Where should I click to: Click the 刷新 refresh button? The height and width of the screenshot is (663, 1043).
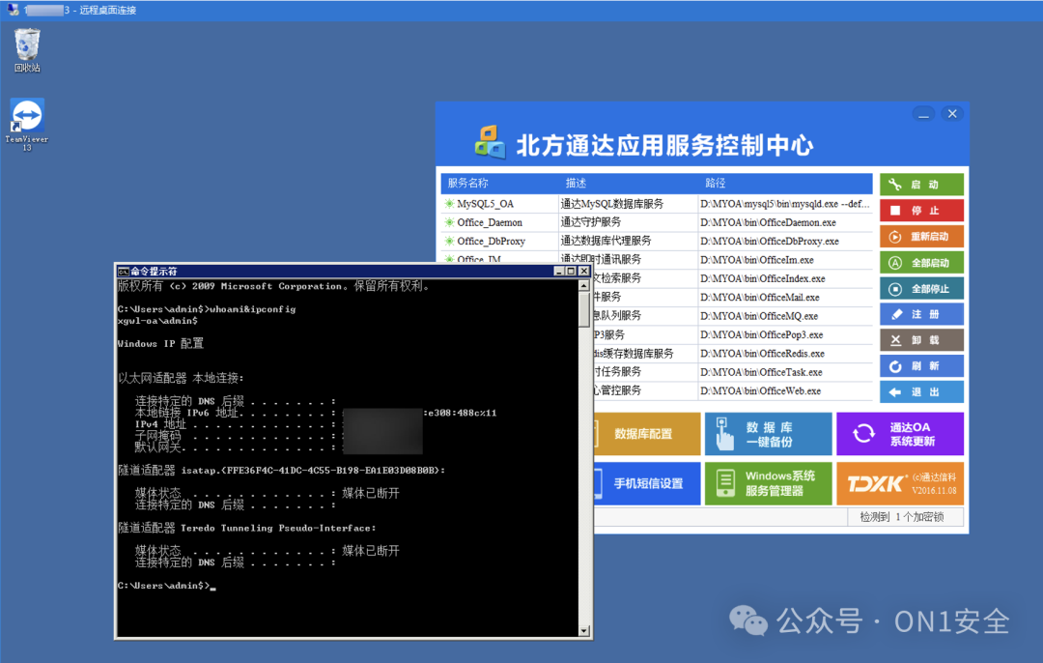921,366
